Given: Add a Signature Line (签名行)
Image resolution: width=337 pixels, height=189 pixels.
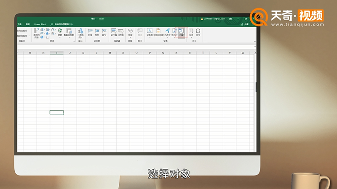Looking at the screenshot, I should (x=174, y=32).
